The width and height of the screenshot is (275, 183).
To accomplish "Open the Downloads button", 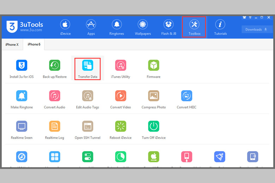I will point(256,30).
